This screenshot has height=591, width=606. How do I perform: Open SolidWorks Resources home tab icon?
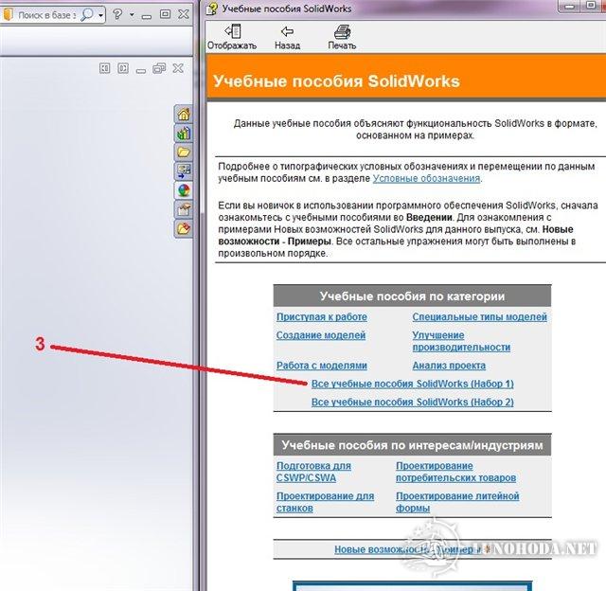184,115
